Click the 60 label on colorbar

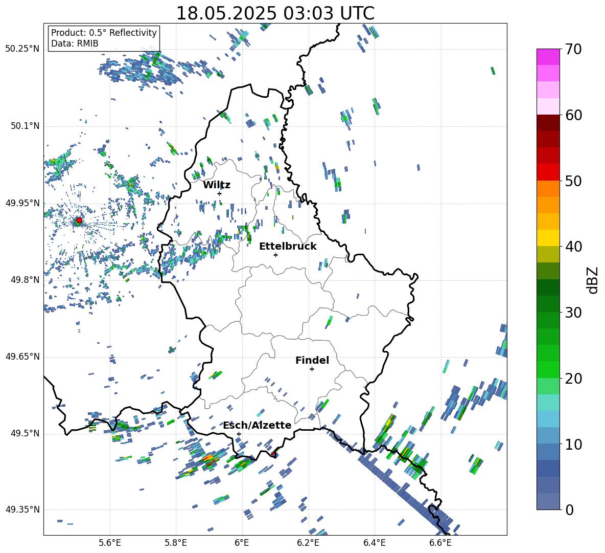573,115
